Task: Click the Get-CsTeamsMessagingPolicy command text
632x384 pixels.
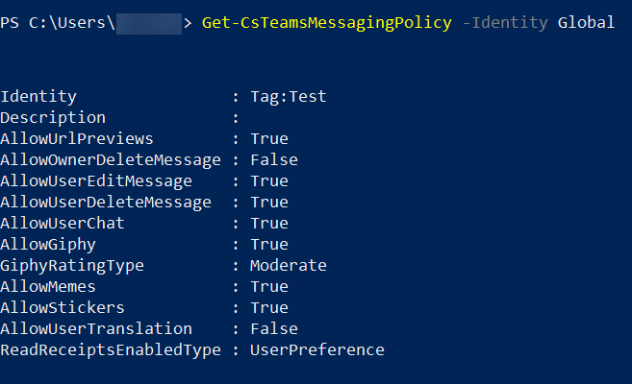Action: (x=326, y=22)
